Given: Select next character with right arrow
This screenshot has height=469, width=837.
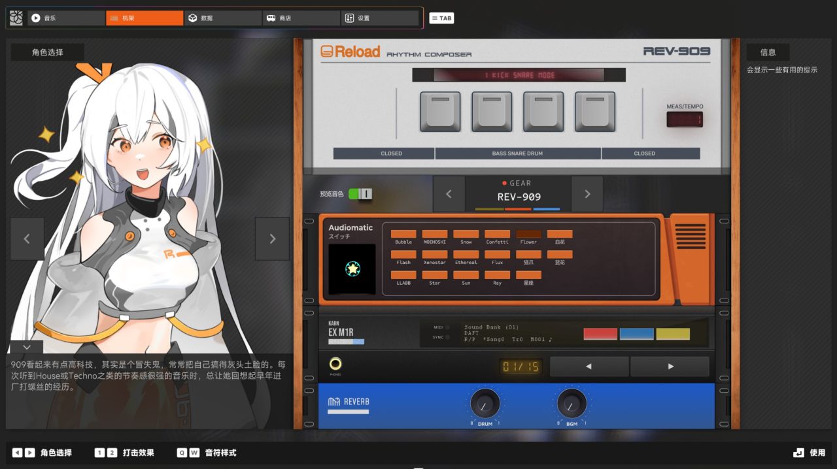Looking at the screenshot, I should (x=272, y=239).
